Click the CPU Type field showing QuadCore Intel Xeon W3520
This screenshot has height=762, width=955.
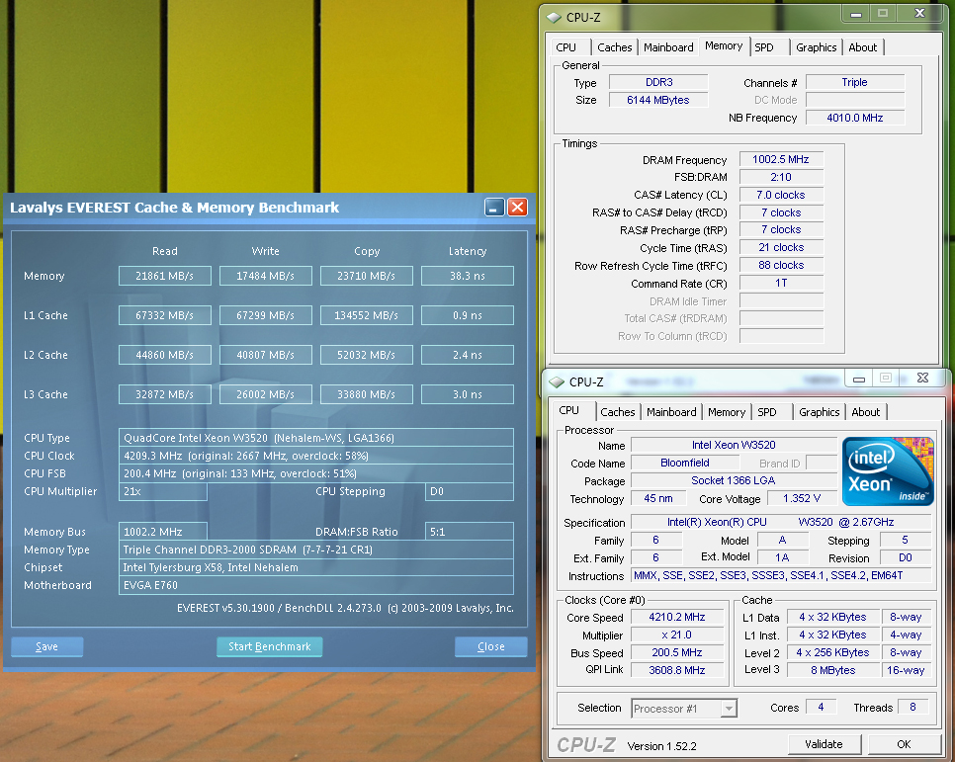tap(316, 438)
